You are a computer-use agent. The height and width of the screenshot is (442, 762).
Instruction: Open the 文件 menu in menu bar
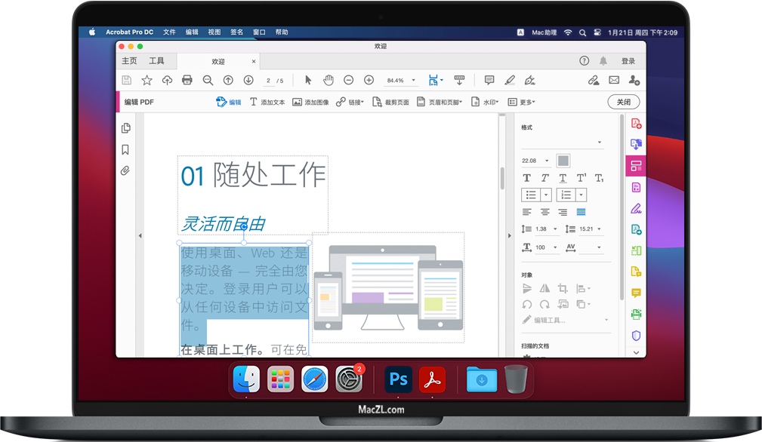pos(169,32)
